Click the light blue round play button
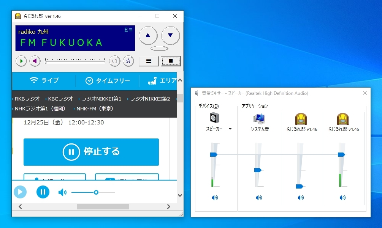Image resolution: width=382 pixels, height=228 pixels. pos(20,192)
